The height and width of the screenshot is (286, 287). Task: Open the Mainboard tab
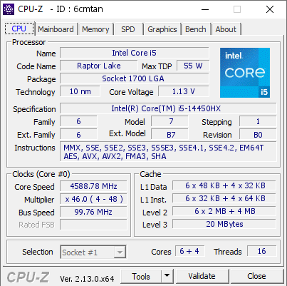pyautogui.click(x=56, y=29)
